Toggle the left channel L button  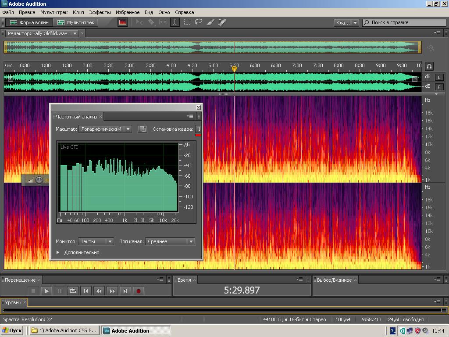[x=438, y=77]
